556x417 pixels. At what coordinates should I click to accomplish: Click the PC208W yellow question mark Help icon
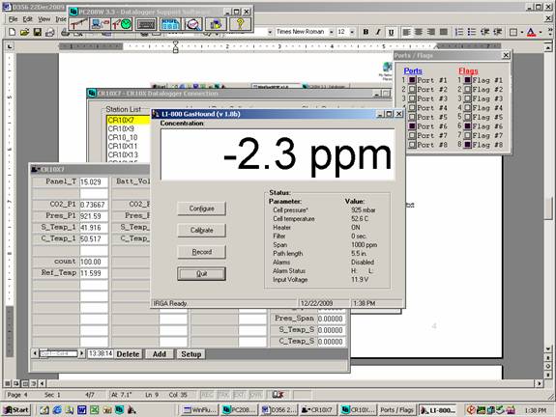point(240,24)
